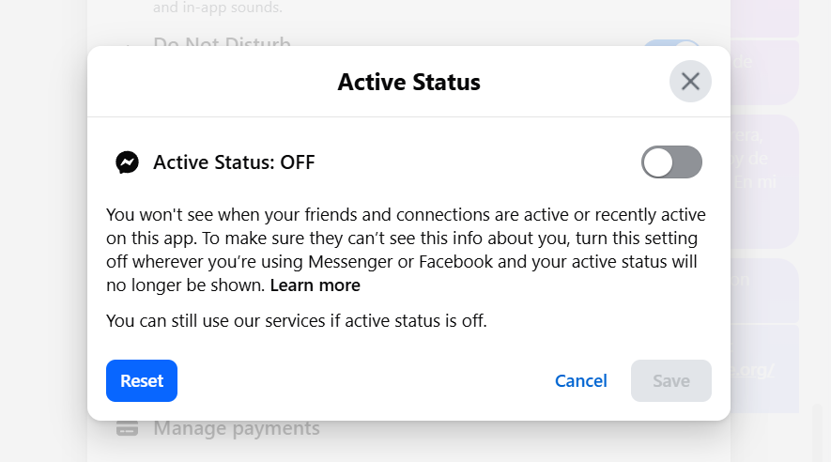Select the Do Not Disturb label
This screenshot has width=831, height=462.
point(222,43)
